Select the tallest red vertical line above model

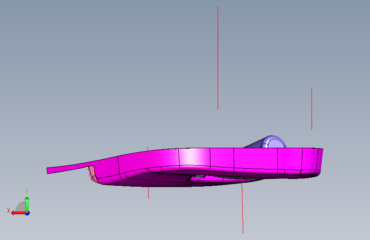pyautogui.click(x=218, y=58)
